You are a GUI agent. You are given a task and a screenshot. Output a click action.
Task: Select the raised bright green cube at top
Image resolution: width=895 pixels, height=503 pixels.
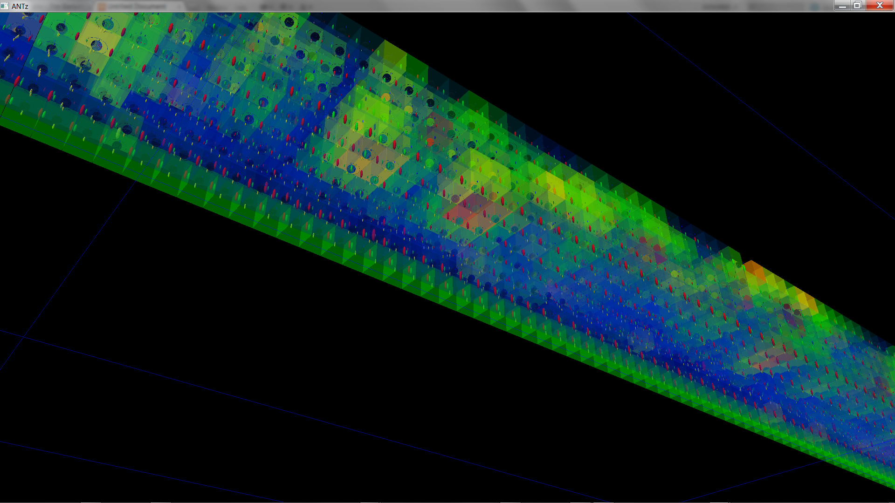click(394, 55)
